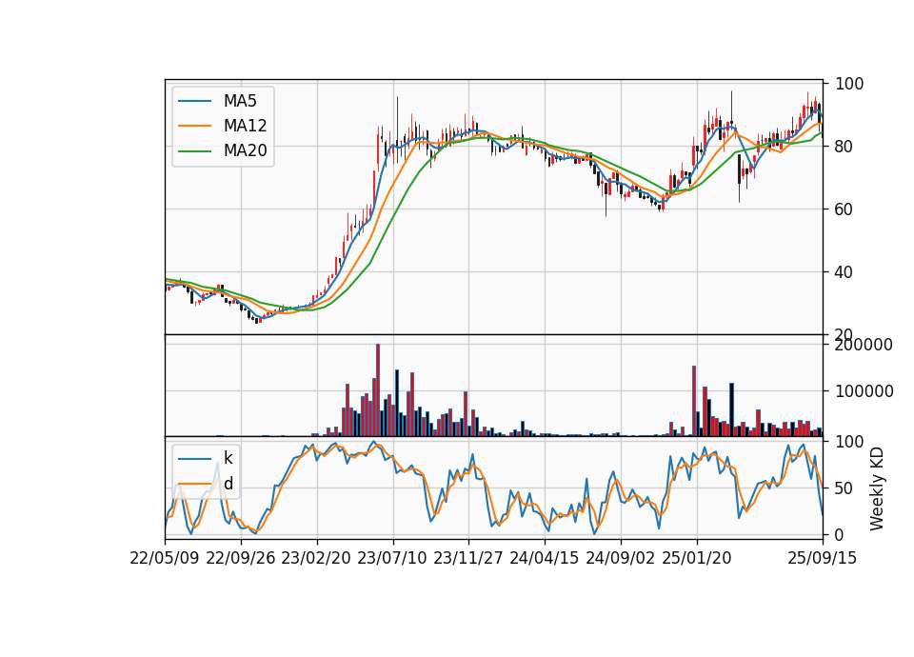Click the x-axis date 25/01/20
This screenshot has height=657, width=914.
pos(697,558)
